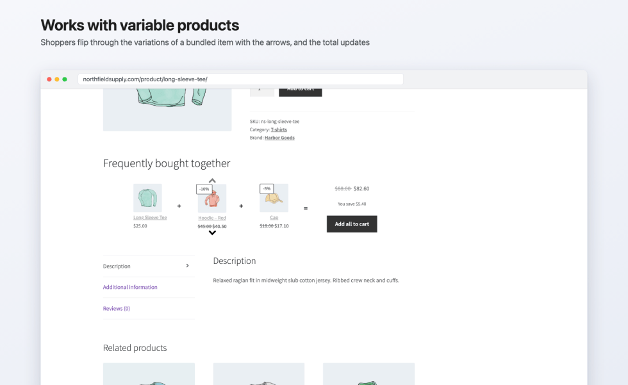Open the Hoodie – Red bundle thumbnail
This screenshot has height=385, width=628.
(x=212, y=198)
